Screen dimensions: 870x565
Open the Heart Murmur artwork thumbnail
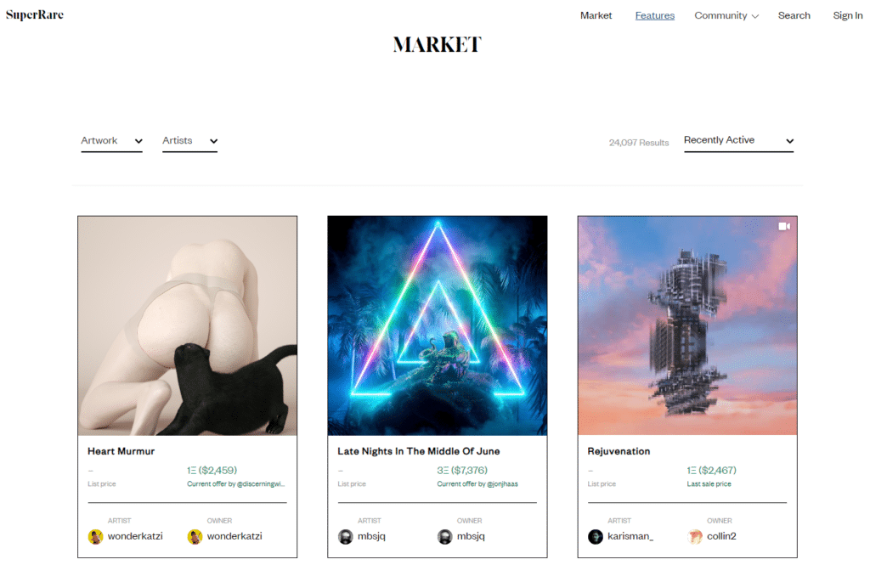pyautogui.click(x=188, y=325)
